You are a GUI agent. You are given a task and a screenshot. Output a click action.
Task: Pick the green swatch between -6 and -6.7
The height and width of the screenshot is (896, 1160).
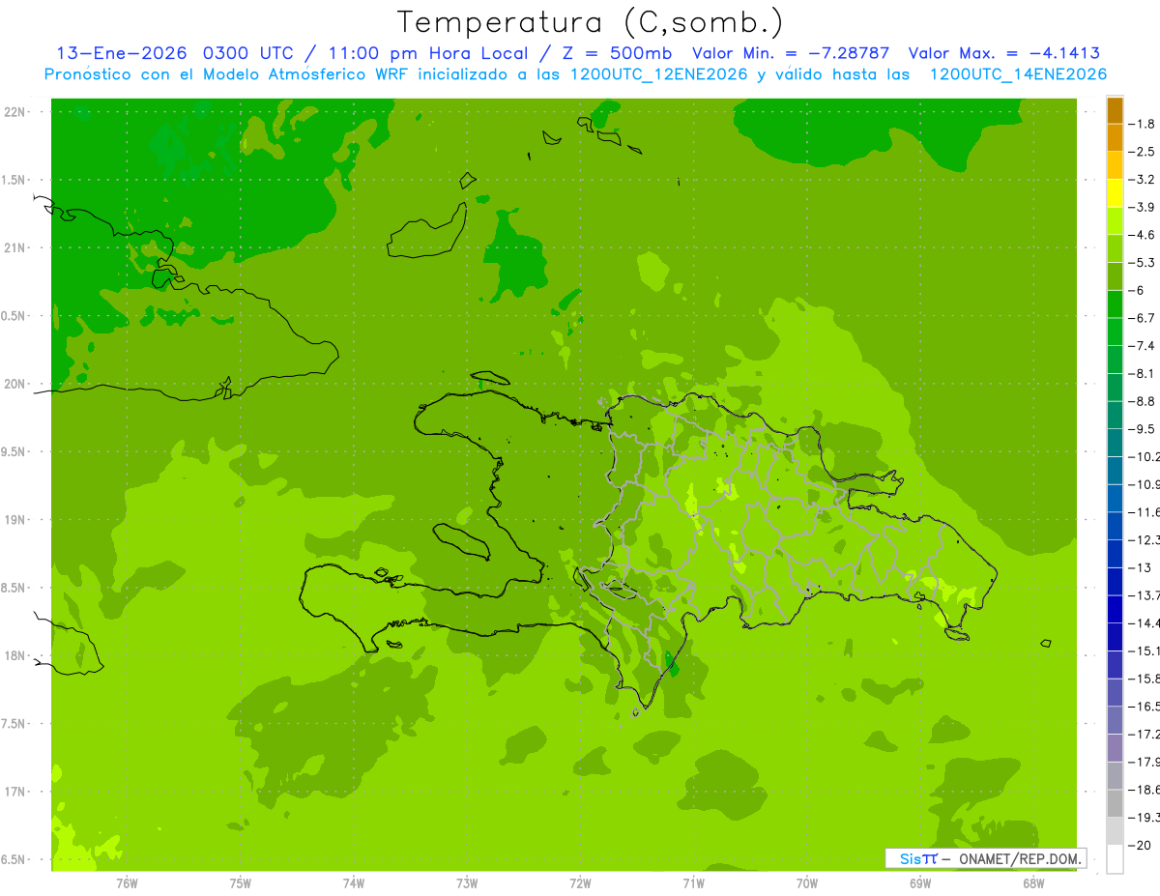tap(1115, 304)
